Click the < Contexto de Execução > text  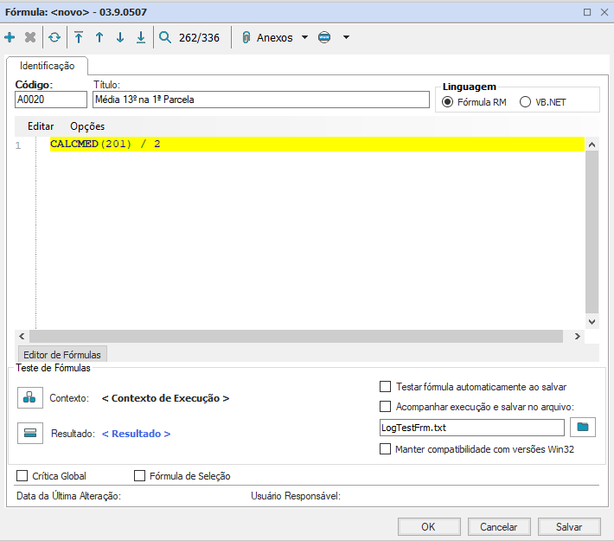(x=165, y=398)
